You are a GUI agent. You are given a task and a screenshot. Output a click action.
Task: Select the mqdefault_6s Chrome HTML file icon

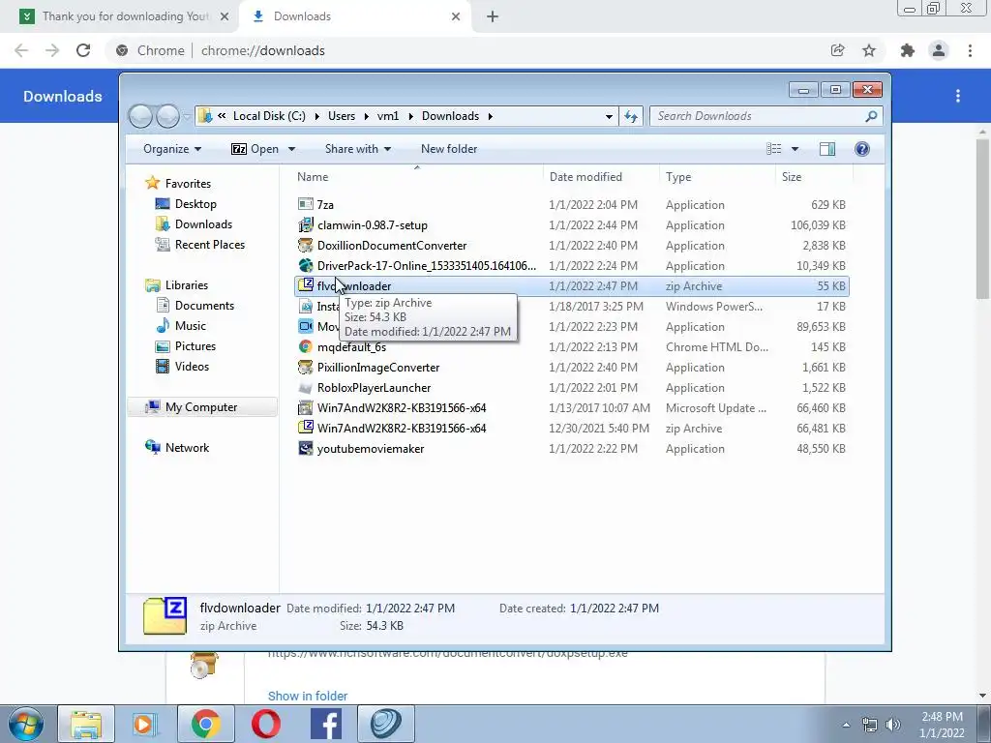(305, 346)
